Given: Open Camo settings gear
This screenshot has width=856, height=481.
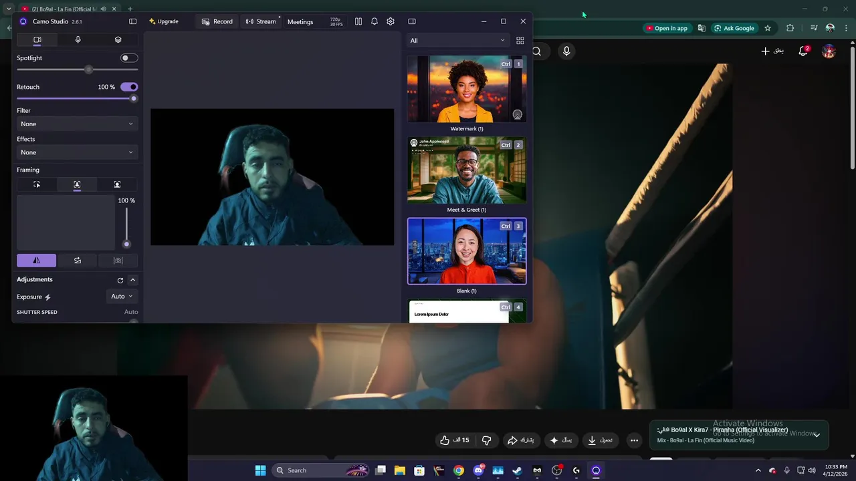Looking at the screenshot, I should tap(391, 21).
